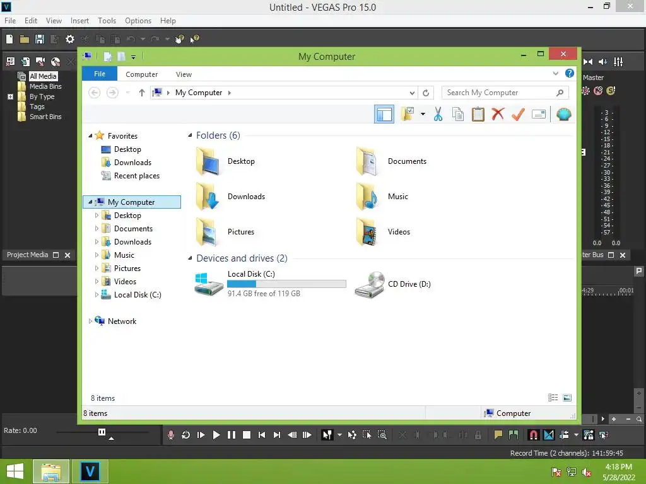The width and height of the screenshot is (646, 484).
Task: Click the New project icon in VEGAS toolbar
Action: 9,39
